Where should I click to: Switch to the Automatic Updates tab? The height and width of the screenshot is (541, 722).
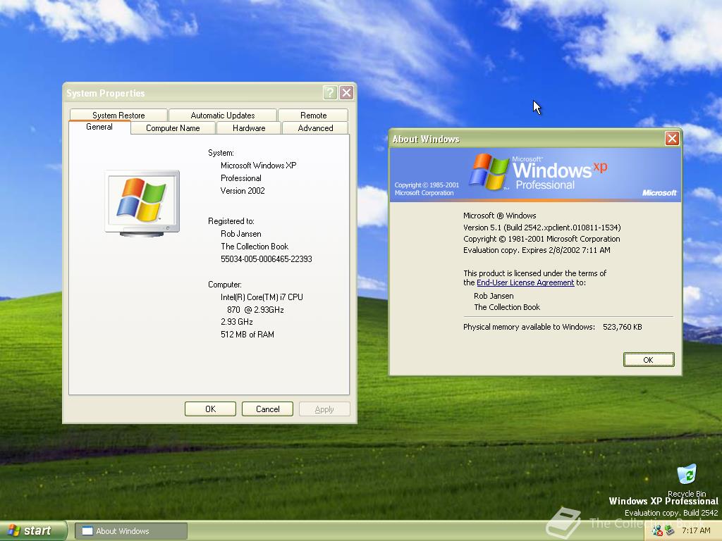point(223,115)
